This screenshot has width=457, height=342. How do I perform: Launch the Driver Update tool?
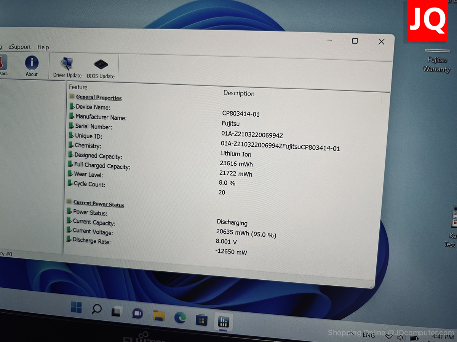67,68
